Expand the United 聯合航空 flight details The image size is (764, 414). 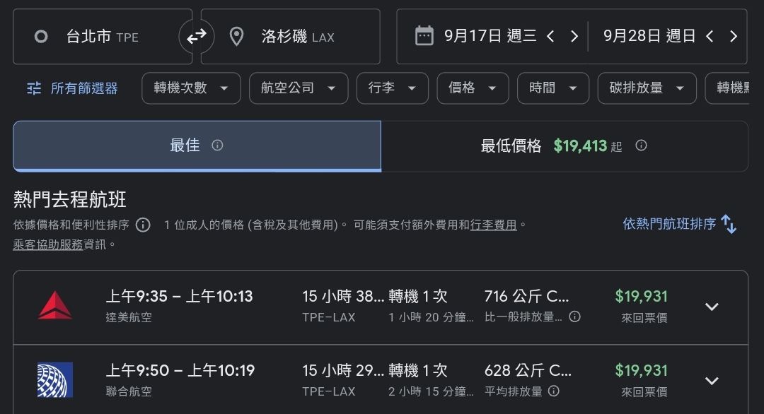712,381
